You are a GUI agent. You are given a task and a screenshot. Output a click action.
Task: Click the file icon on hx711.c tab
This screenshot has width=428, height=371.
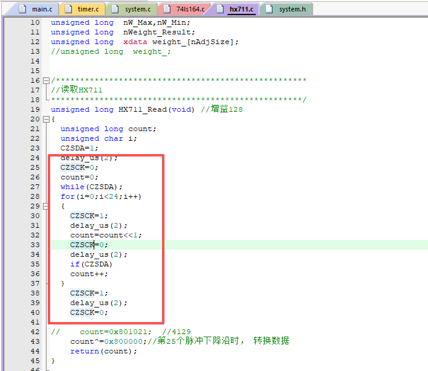(x=221, y=9)
